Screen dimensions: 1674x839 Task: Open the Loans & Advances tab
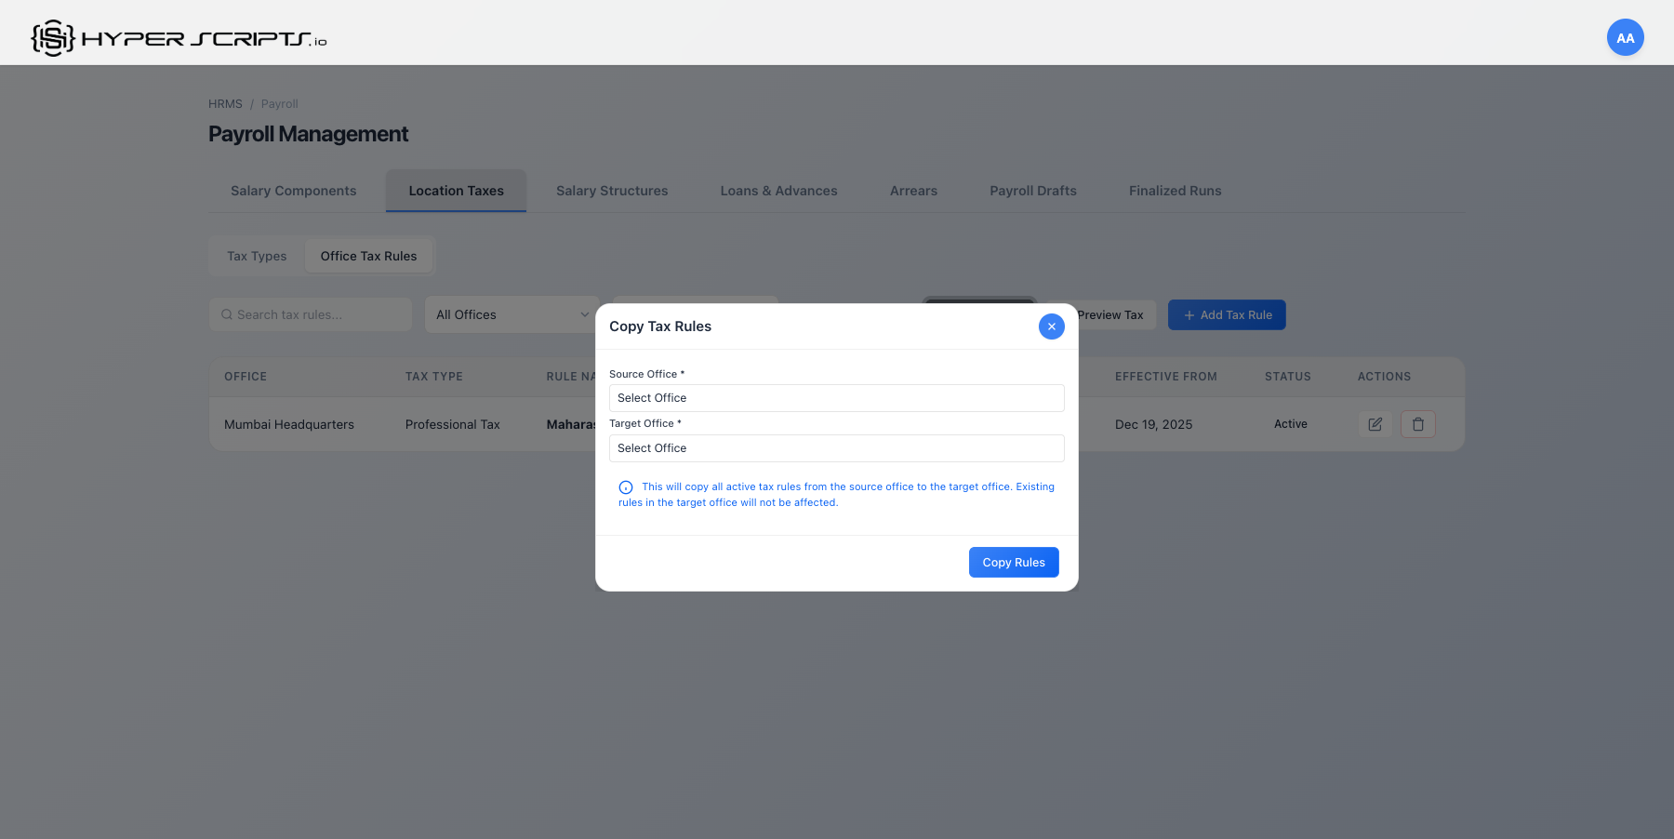[x=778, y=190]
